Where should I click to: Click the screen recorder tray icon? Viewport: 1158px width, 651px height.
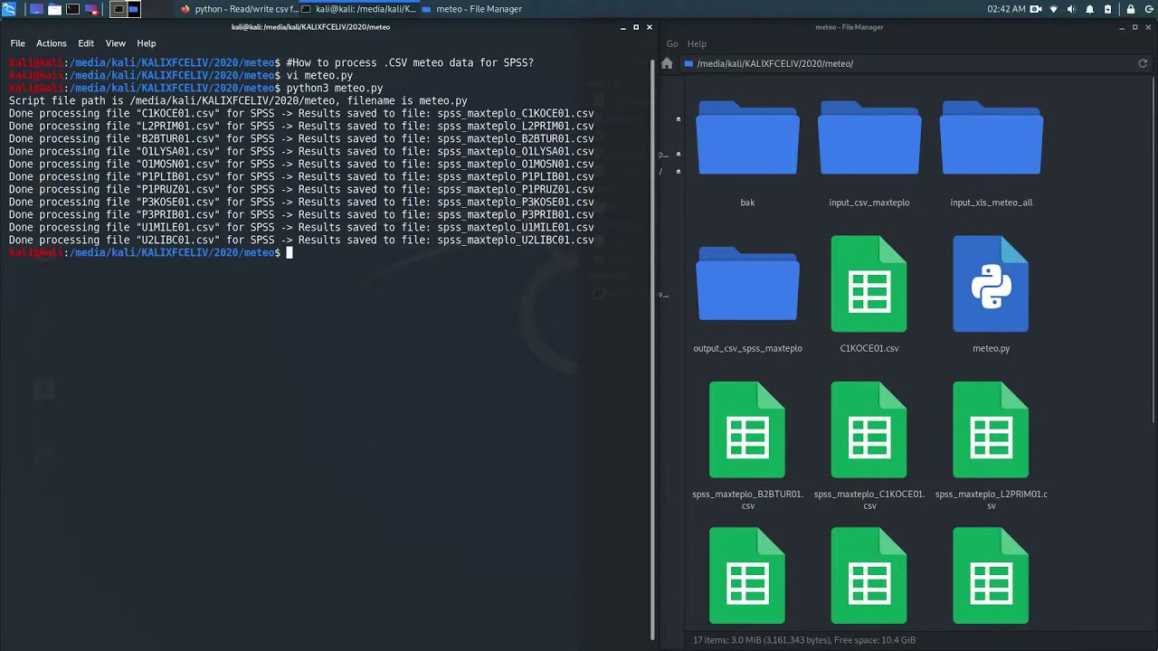[1036, 9]
